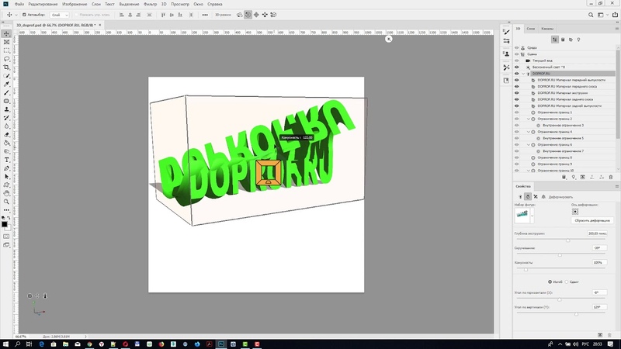Viewport: 621px width, 349px height.
Task: Select the Hand tool
Action: pos(6,193)
